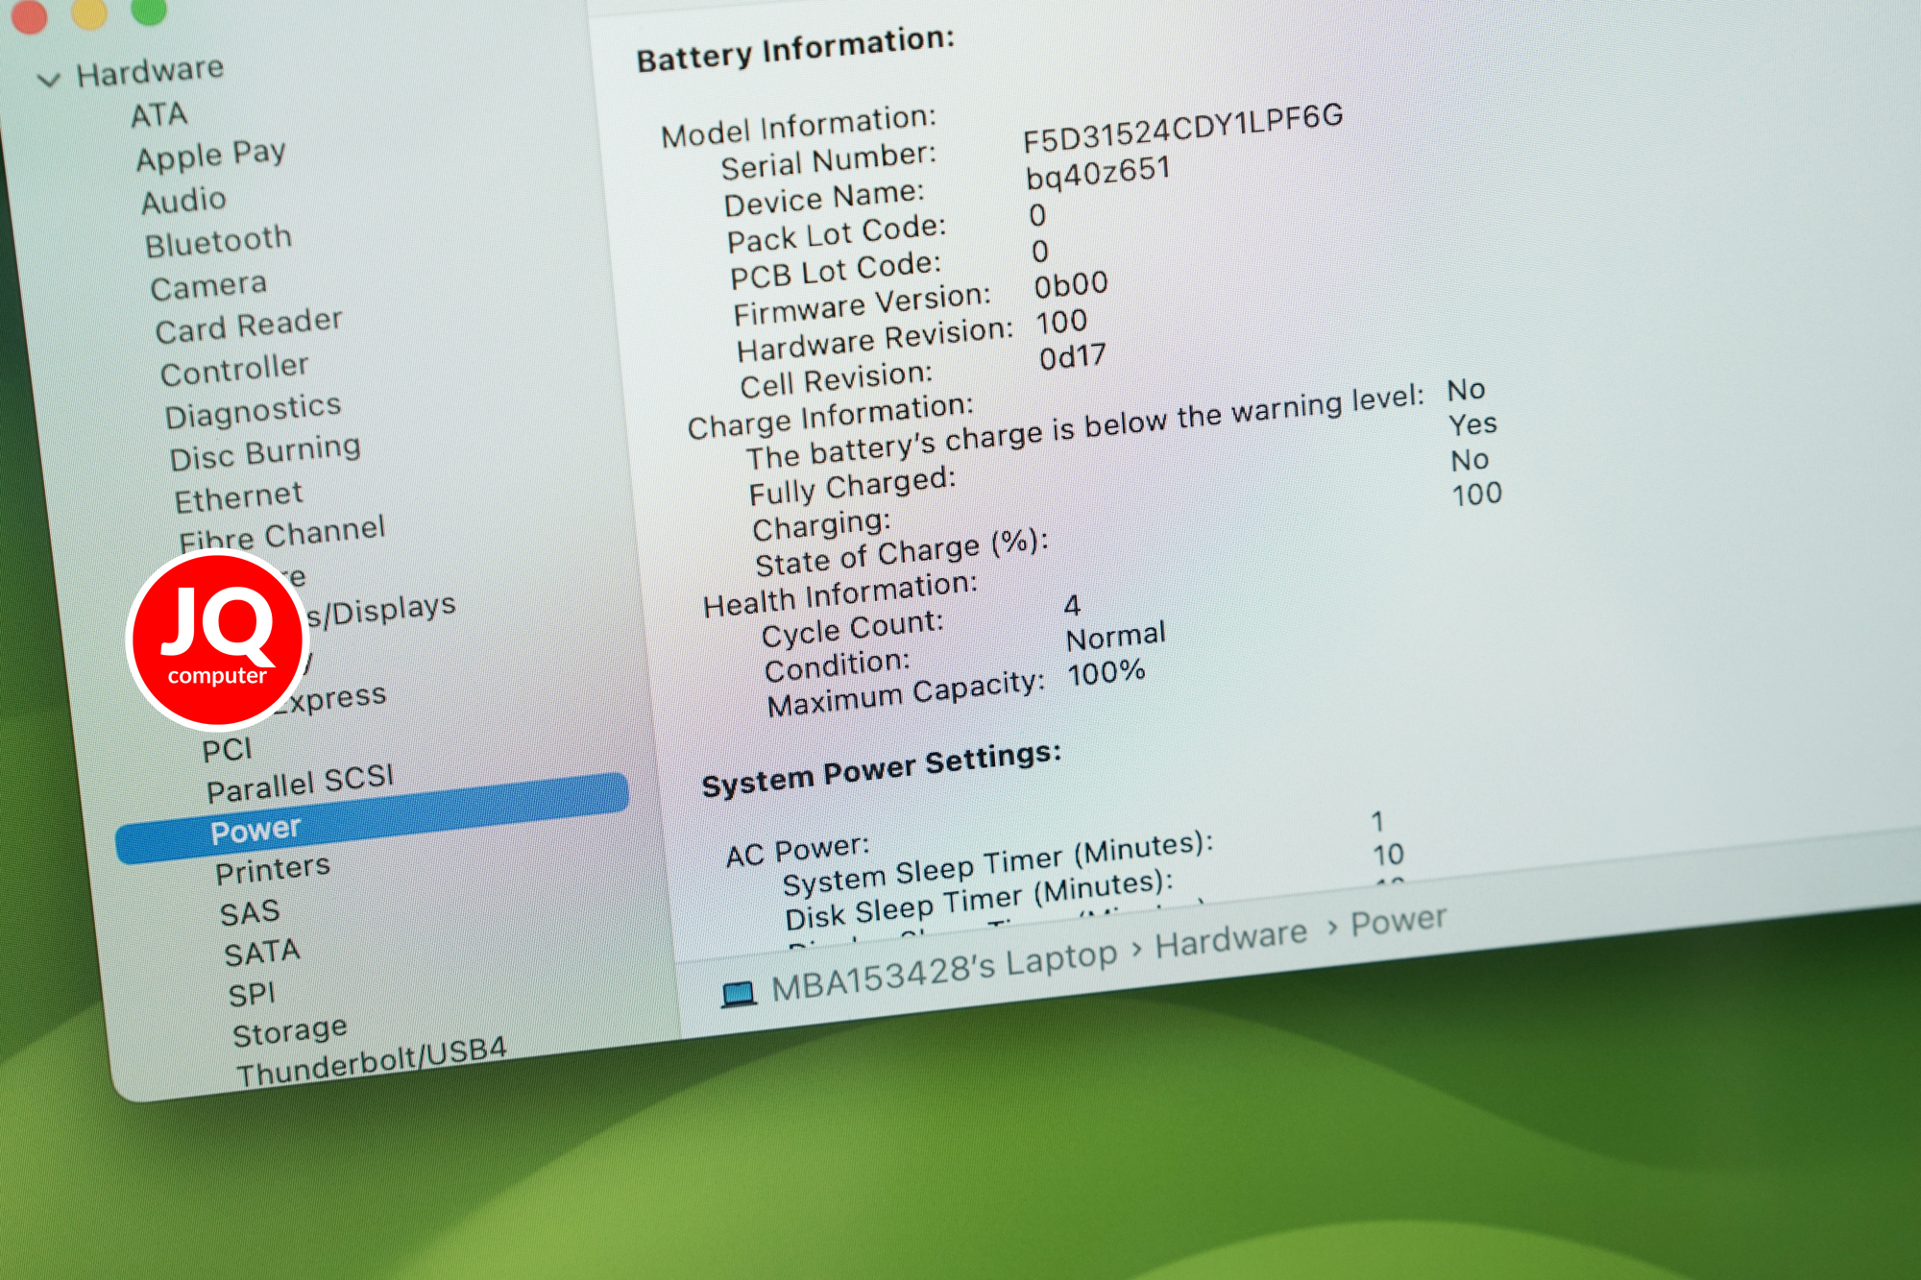The width and height of the screenshot is (1921, 1280).
Task: Click device name value bq40z651
Action: coord(1098,174)
